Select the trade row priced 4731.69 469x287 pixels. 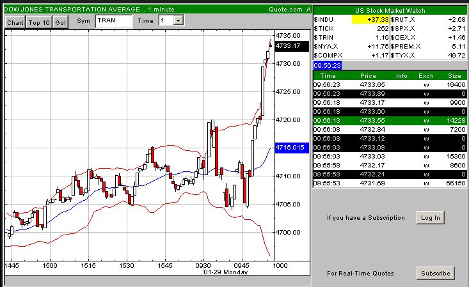[x=390, y=183]
